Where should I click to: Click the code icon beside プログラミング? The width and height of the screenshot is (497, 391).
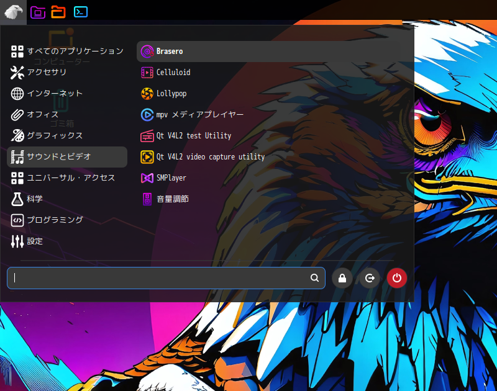(x=17, y=220)
